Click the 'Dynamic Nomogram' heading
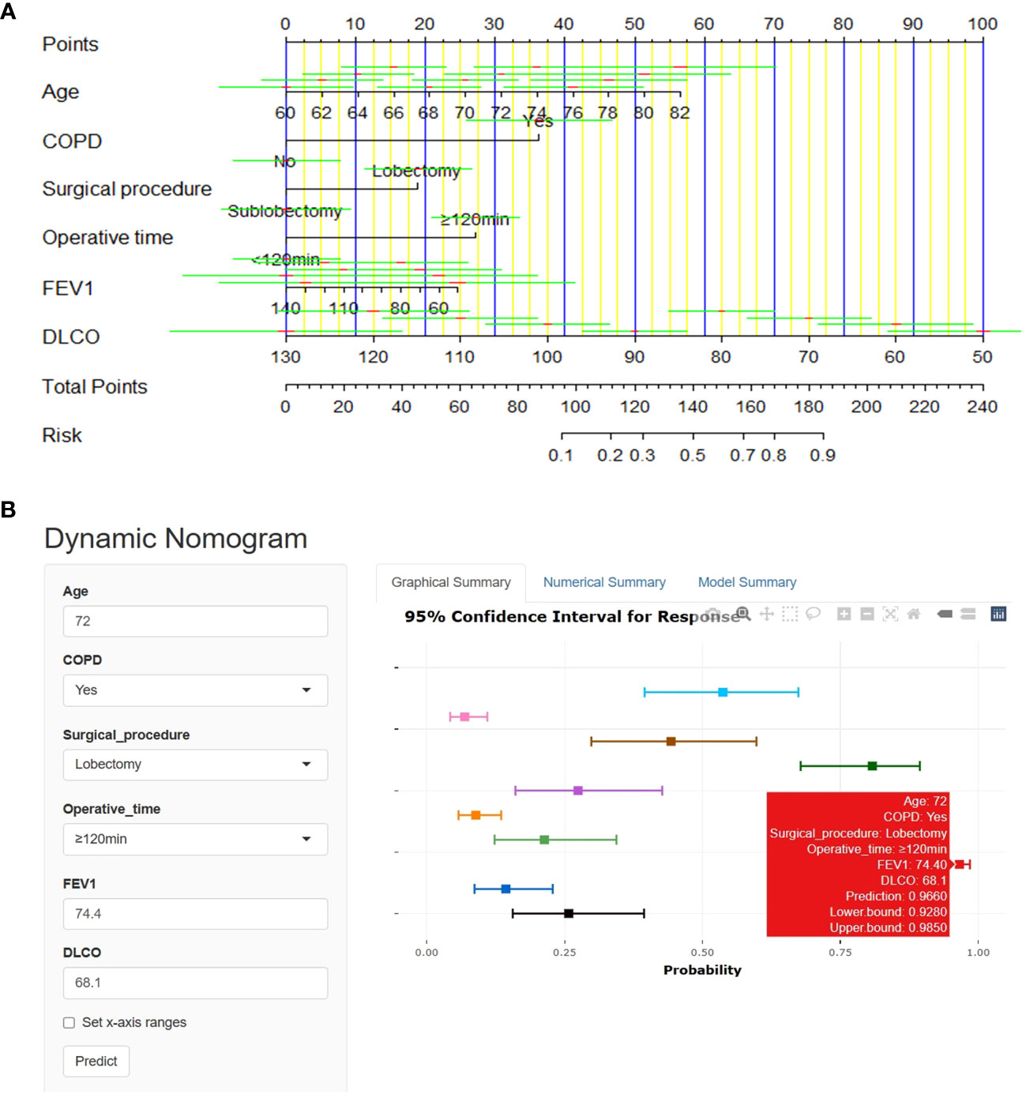 (x=175, y=539)
